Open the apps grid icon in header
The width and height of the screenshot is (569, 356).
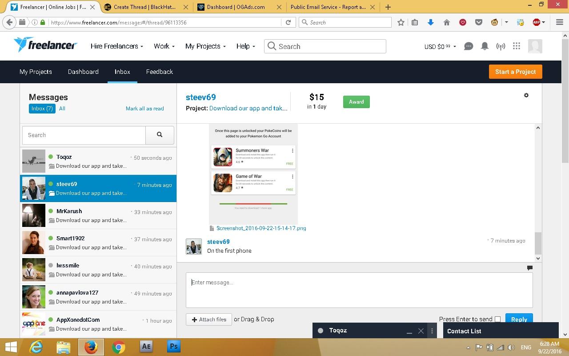pyautogui.click(x=516, y=46)
